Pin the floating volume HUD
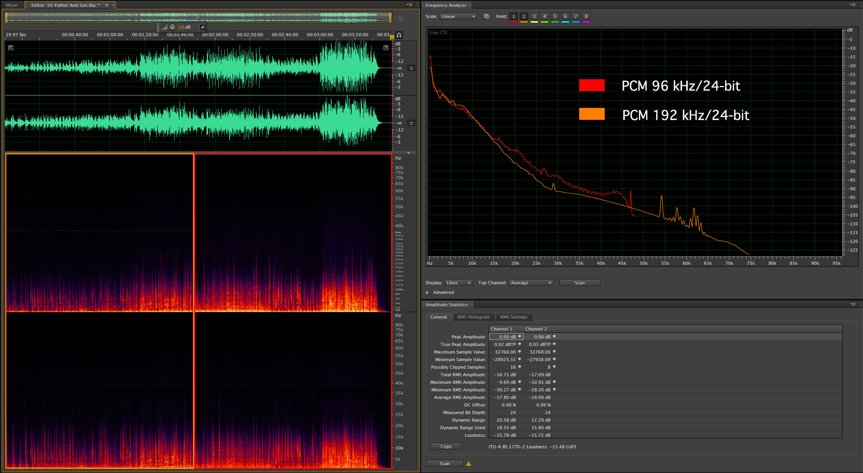The height and width of the screenshot is (473, 863). pos(202,27)
